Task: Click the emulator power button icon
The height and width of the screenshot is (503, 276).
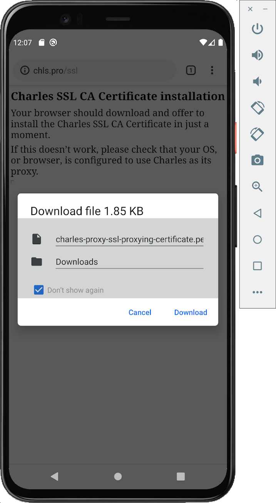Action: point(257,29)
